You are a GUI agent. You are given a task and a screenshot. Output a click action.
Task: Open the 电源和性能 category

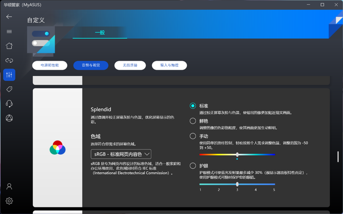tap(50, 65)
